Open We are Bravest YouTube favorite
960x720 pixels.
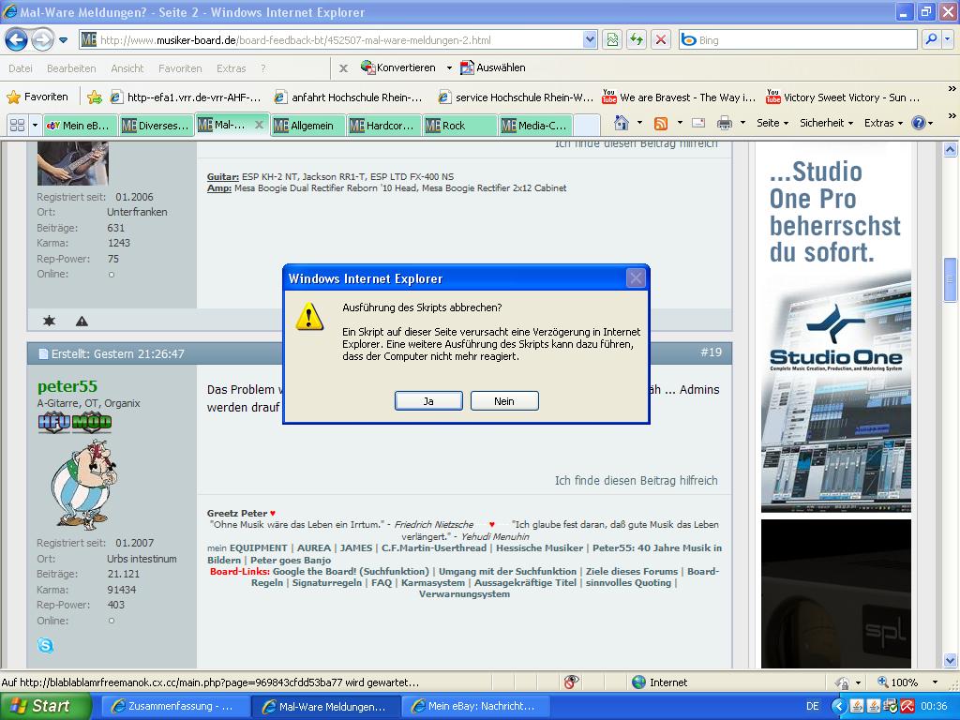coord(679,97)
